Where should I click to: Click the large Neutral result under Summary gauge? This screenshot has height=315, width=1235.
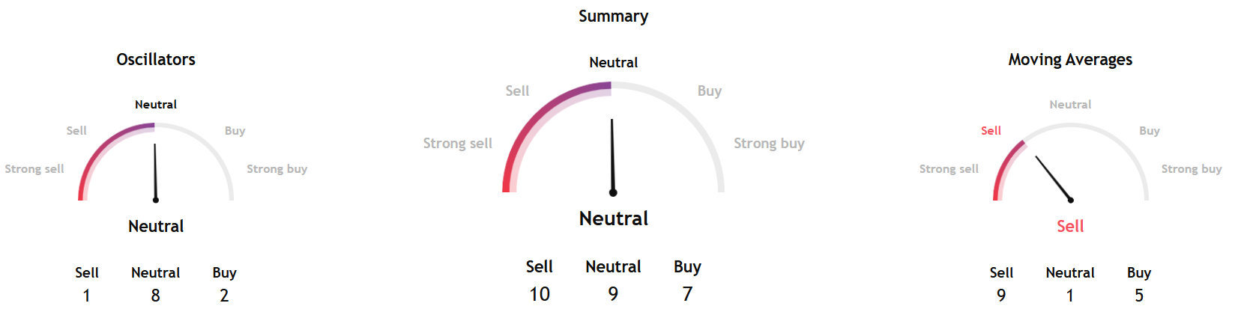(613, 218)
